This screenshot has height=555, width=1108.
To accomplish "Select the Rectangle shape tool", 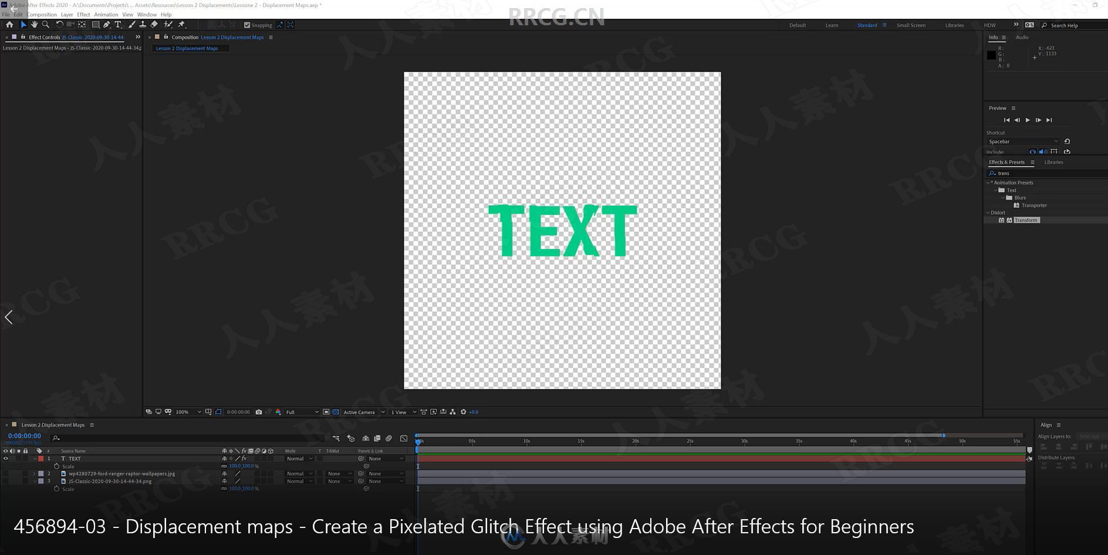I will pyautogui.click(x=95, y=25).
